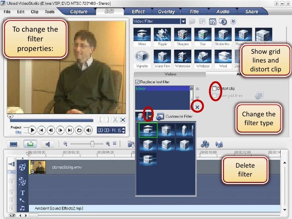Image resolution: width=292 pixels, height=219 pixels.
Task: Set mark-out with the right bracket
Action: [x=107, y=120]
